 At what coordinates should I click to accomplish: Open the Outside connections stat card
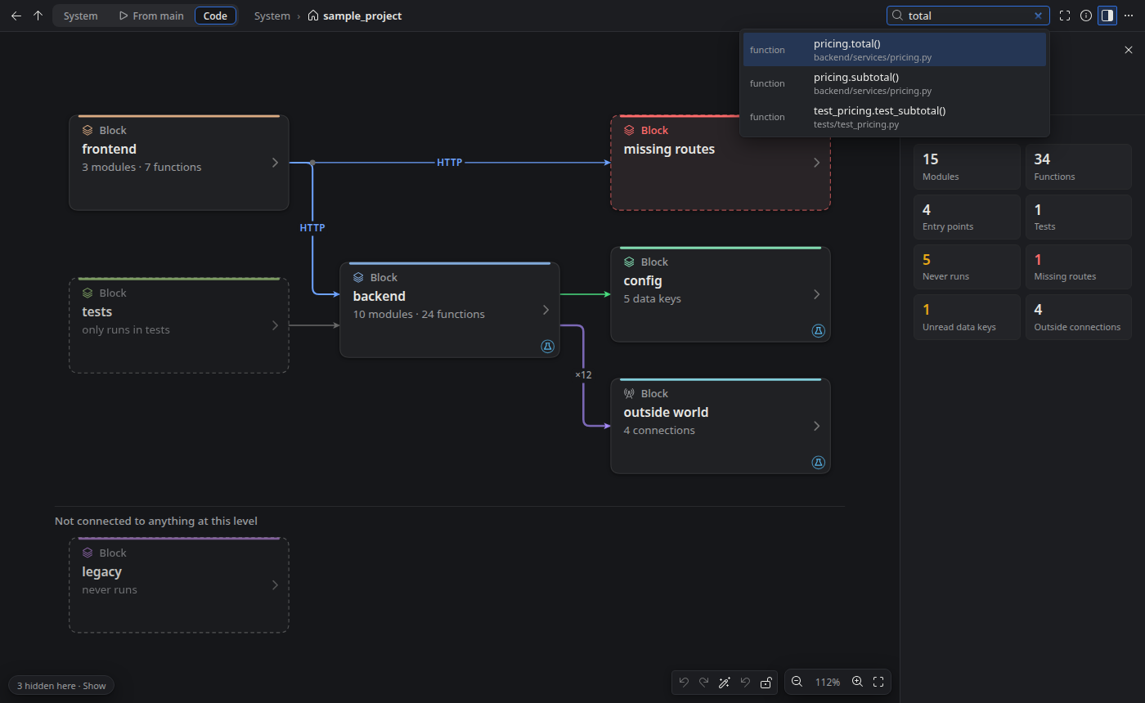[x=1078, y=317]
